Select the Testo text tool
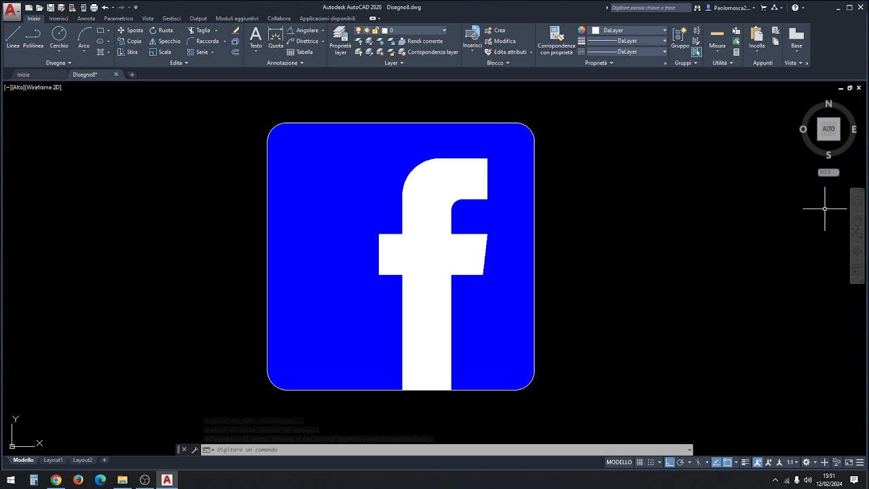Image resolution: width=869 pixels, height=489 pixels. [255, 37]
